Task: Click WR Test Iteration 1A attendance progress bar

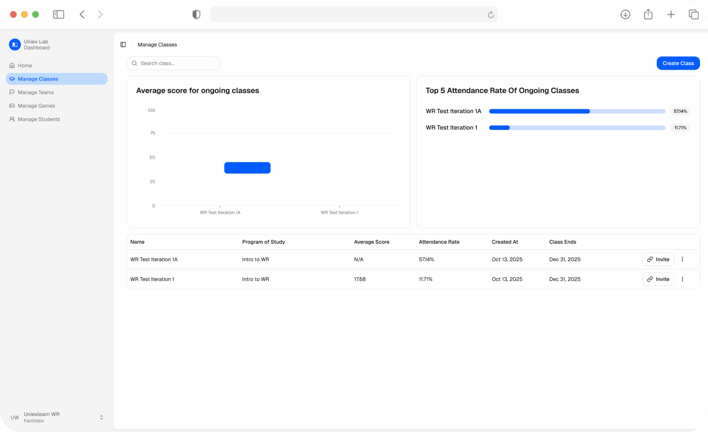Action: point(577,111)
